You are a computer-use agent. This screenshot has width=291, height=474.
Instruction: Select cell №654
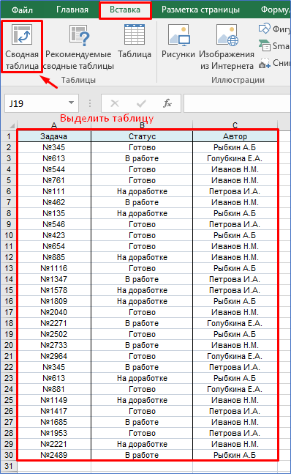point(54,246)
